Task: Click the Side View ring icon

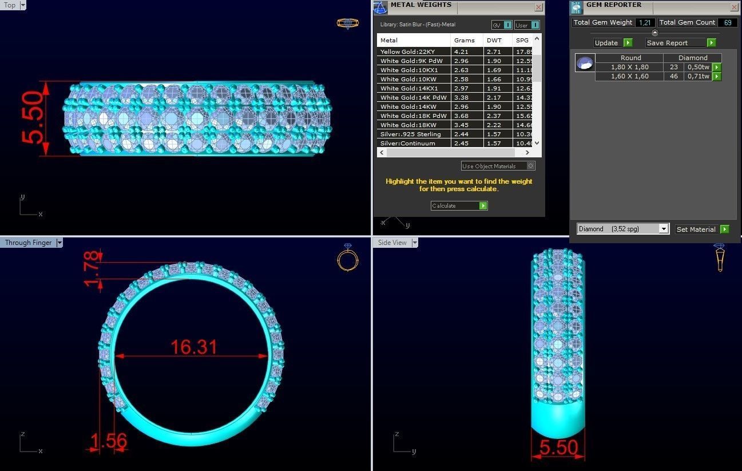Action: (x=720, y=258)
